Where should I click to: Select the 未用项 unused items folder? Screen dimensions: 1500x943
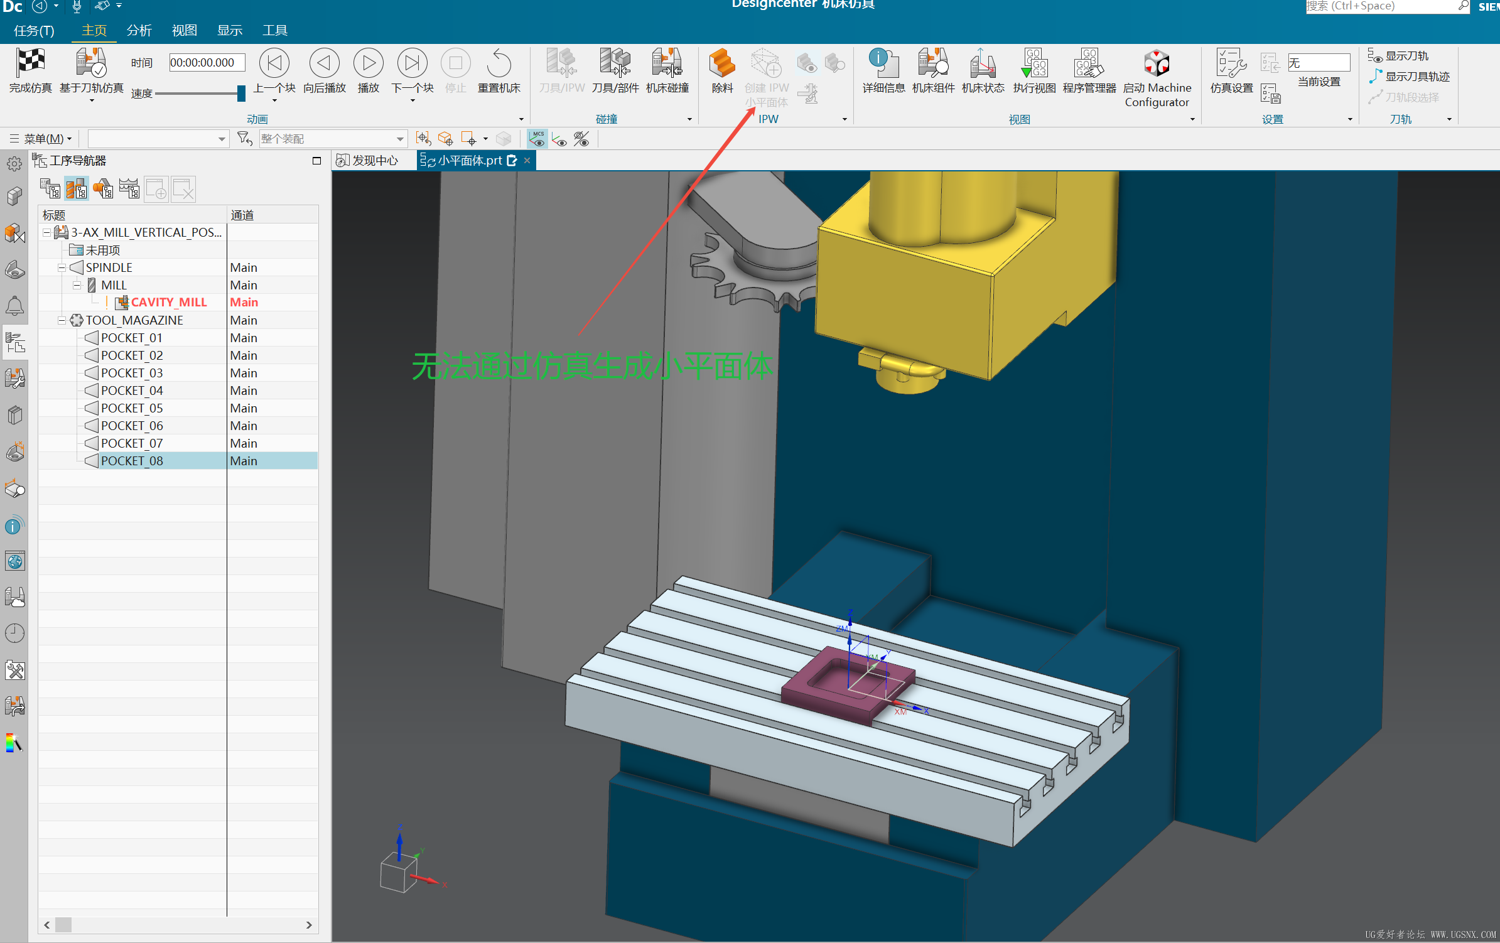[103, 251]
